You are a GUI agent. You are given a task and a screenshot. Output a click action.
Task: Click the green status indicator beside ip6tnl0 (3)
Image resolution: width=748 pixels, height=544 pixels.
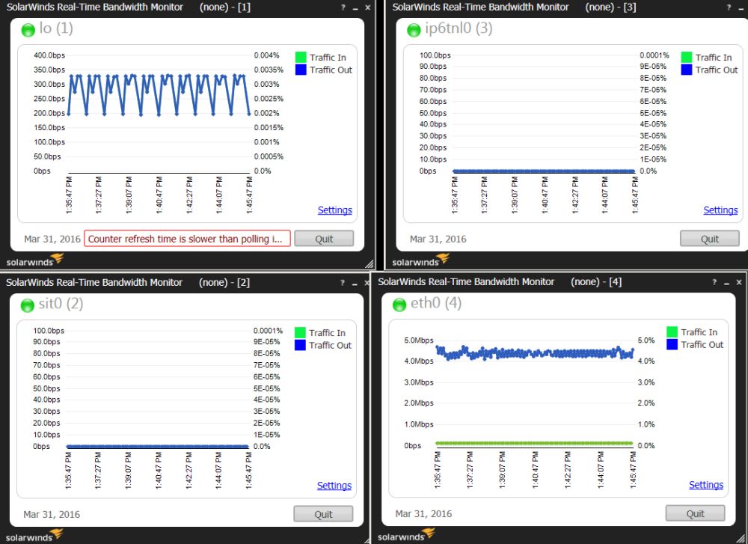tap(414, 30)
